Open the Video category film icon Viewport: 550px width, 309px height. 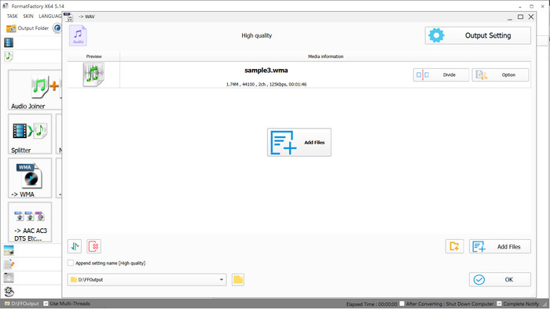(9, 42)
